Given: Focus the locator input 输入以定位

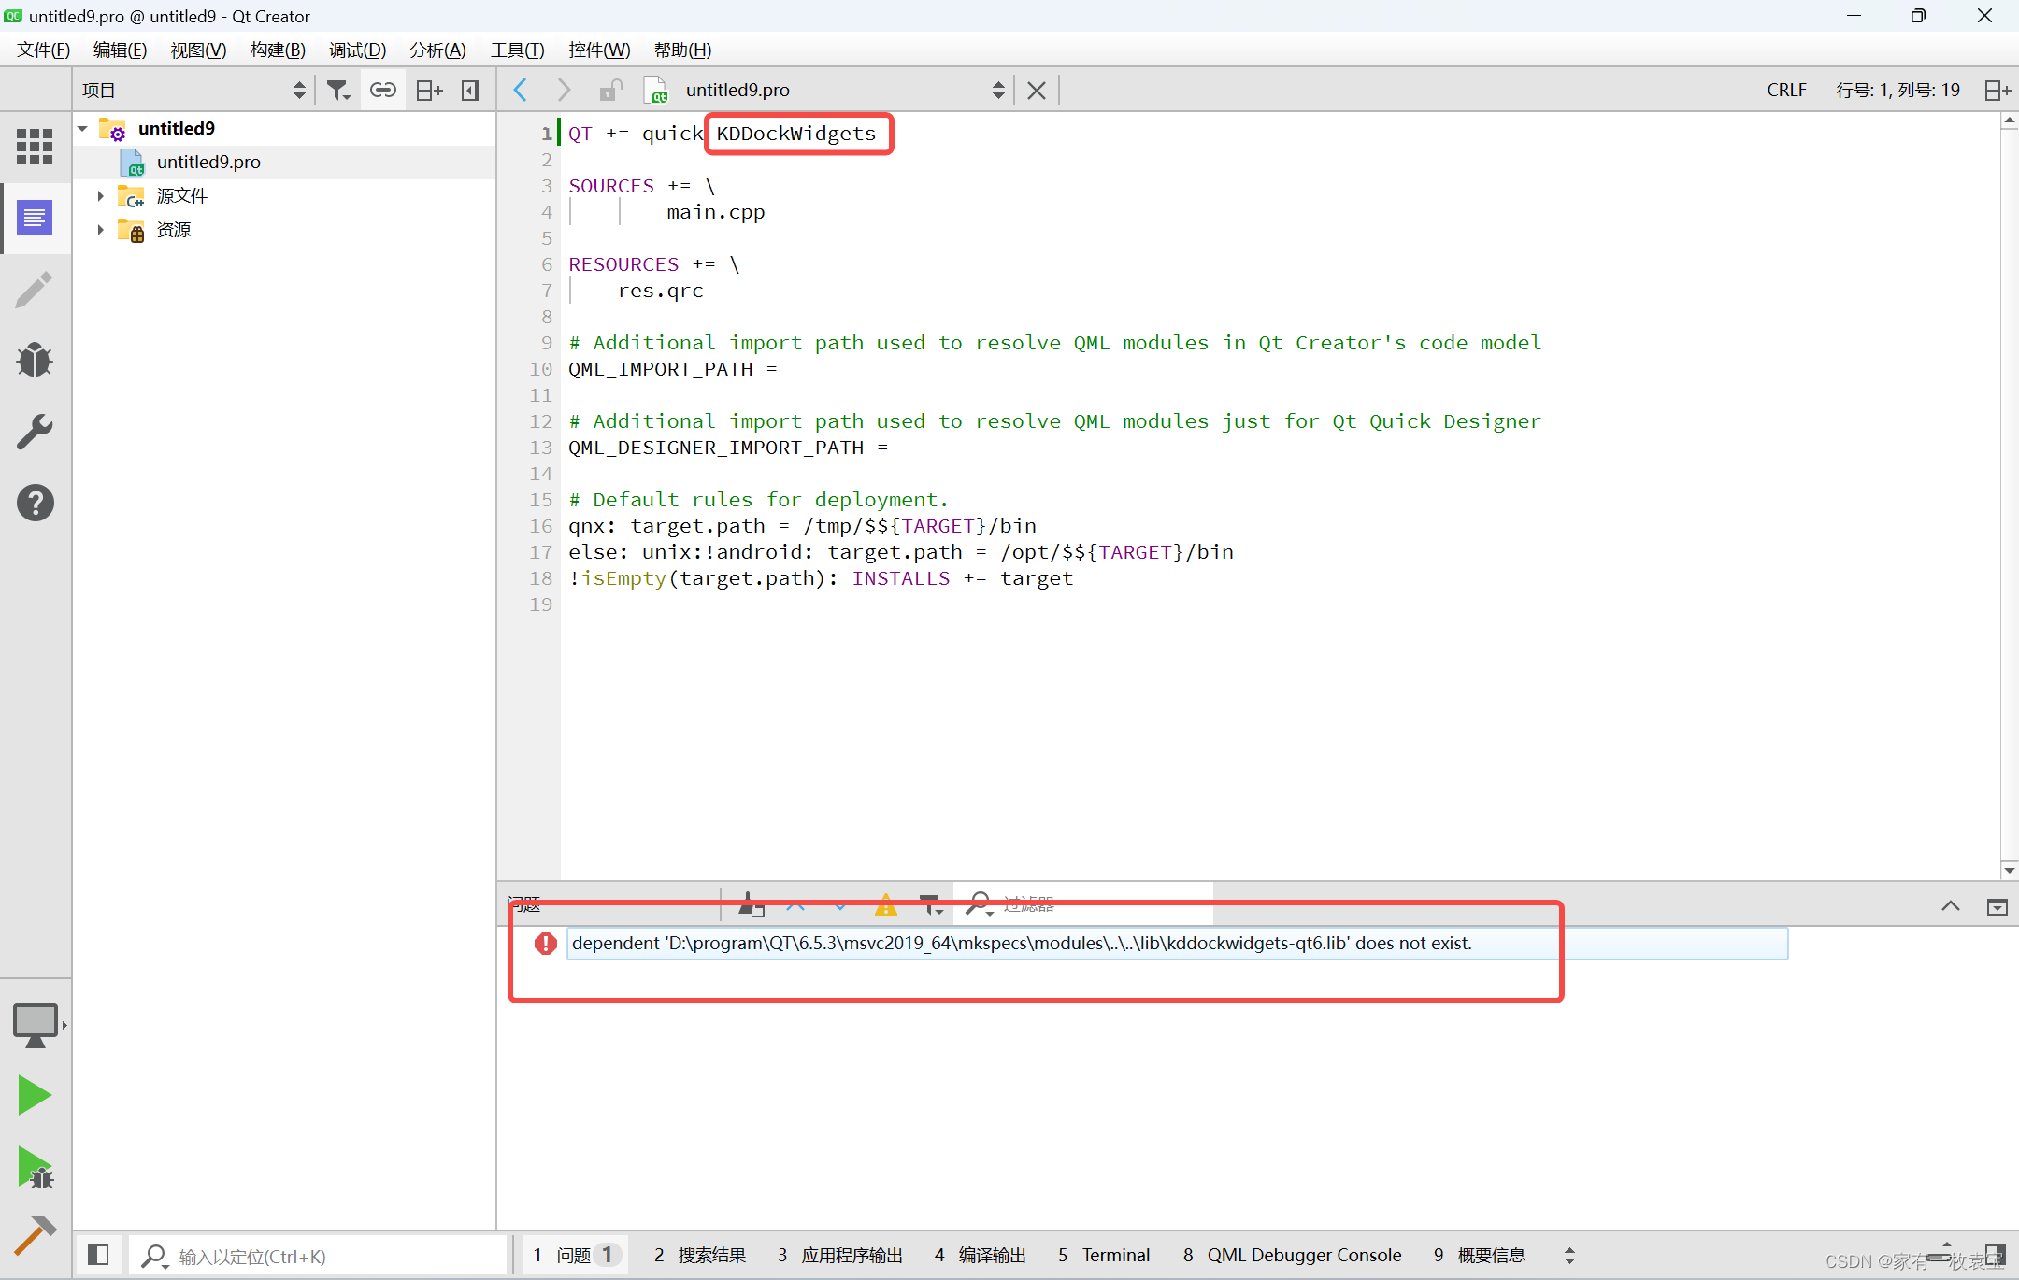Looking at the screenshot, I should coord(318,1257).
